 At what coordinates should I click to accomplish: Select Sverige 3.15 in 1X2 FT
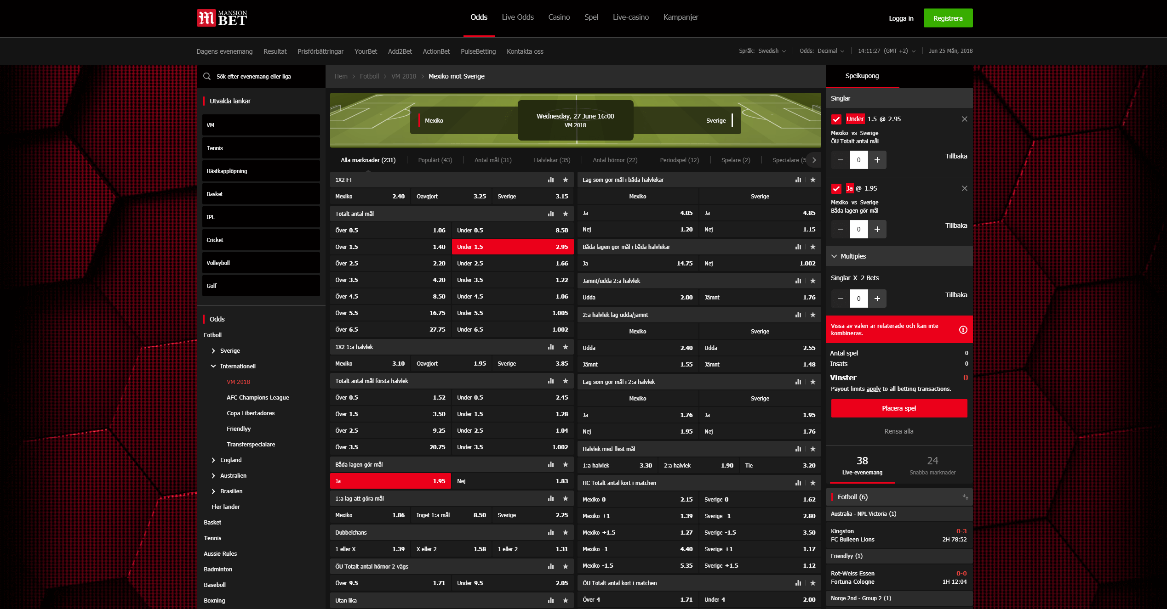coord(533,196)
